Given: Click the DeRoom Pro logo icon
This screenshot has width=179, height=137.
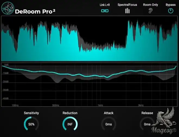Looking at the screenshot, I should pyautogui.click(x=8, y=8).
